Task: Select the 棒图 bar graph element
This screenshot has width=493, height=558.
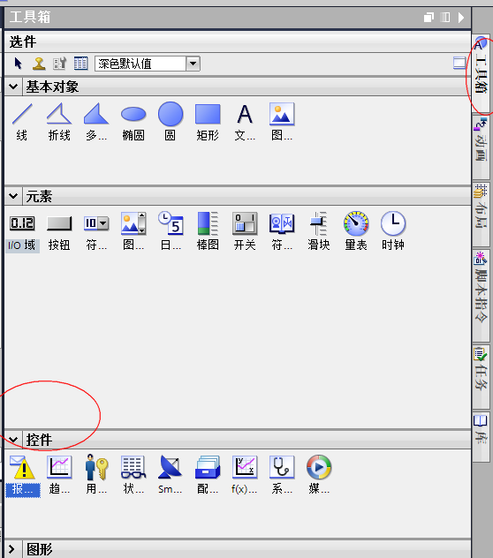Action: click(208, 231)
